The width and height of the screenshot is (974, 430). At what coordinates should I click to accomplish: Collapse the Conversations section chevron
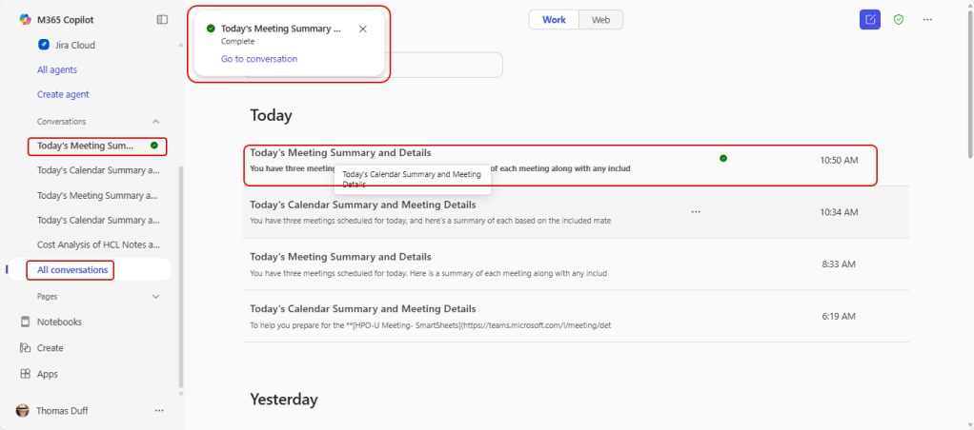pyautogui.click(x=156, y=121)
